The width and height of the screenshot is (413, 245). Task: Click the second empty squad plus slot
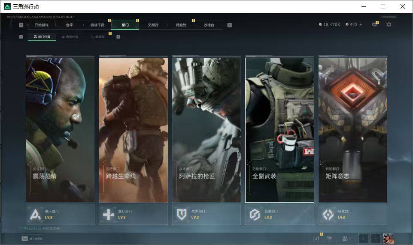[x=376, y=239]
